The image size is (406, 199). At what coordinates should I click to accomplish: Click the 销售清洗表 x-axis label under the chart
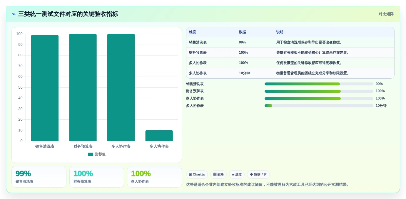click(x=45, y=146)
